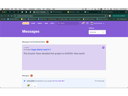Switch to the 2018 Ford Escape tab

(x=58, y=12)
